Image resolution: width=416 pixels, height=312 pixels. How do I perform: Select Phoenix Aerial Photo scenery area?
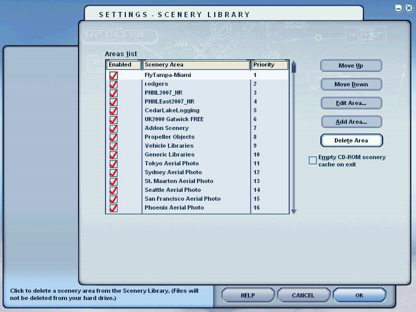pos(174,207)
